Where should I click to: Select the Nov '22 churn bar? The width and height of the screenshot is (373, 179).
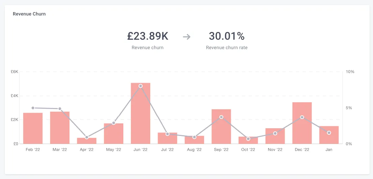tap(275, 136)
